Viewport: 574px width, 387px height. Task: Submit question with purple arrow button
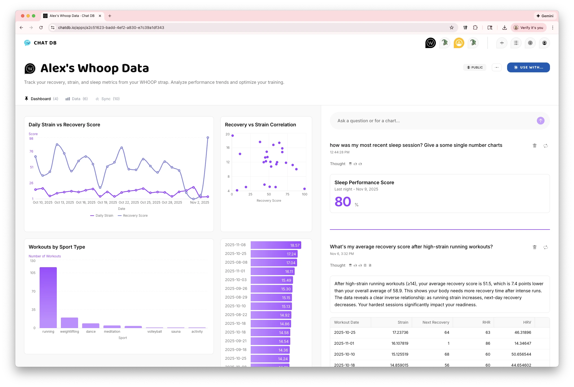click(x=540, y=121)
